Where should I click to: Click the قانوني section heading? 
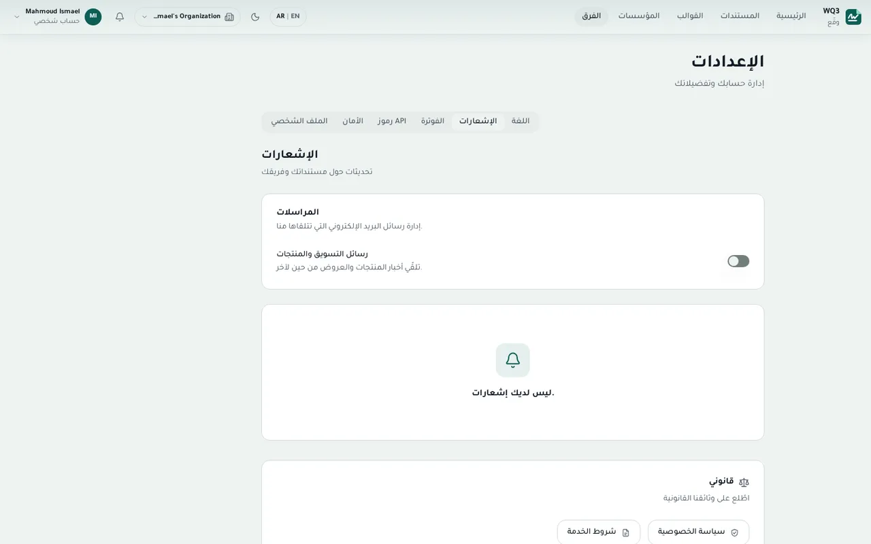(721, 481)
